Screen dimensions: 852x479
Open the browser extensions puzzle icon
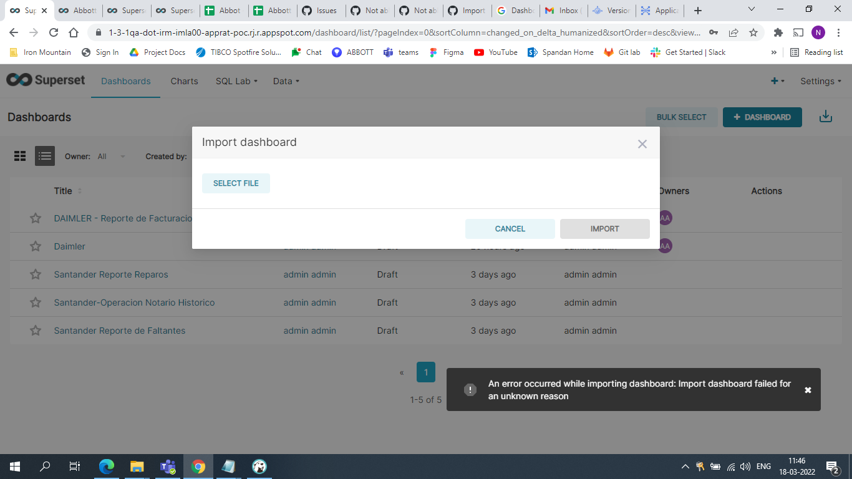coord(778,32)
